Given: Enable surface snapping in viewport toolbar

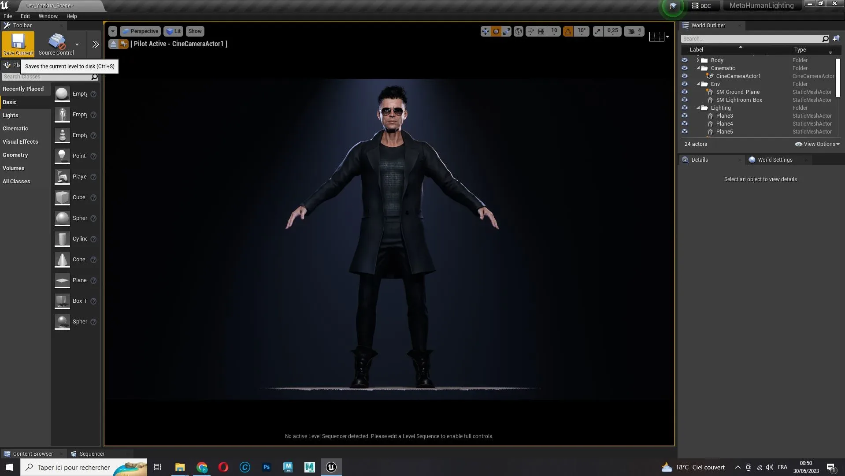Looking at the screenshot, I should pyautogui.click(x=531, y=31).
